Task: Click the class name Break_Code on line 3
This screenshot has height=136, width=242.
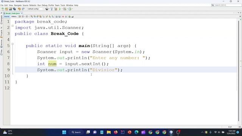Action: coord(65,34)
